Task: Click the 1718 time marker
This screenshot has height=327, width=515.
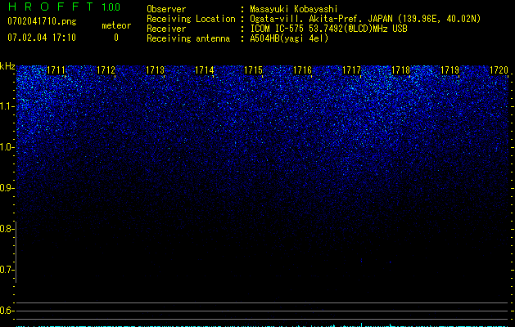Action: (x=400, y=70)
